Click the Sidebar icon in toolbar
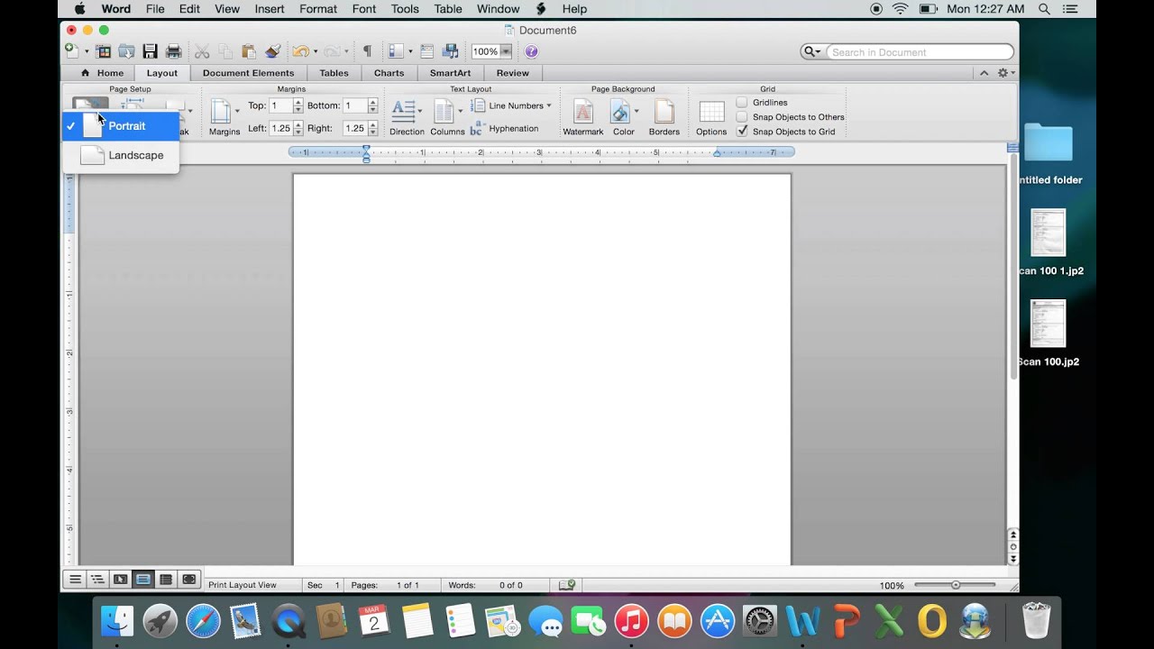Screen dimensions: 1154x649 [396, 51]
